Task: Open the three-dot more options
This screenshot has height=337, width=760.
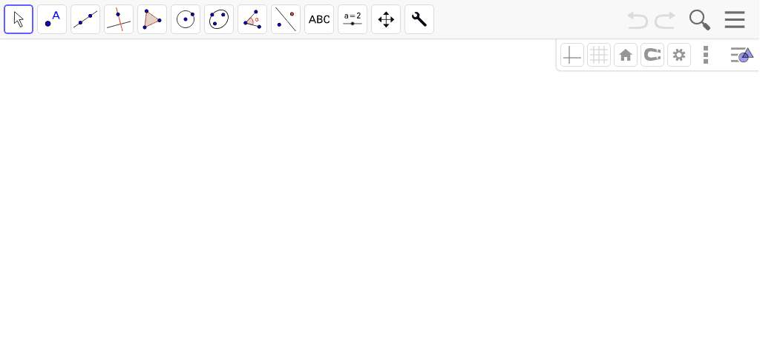Action: (x=706, y=55)
